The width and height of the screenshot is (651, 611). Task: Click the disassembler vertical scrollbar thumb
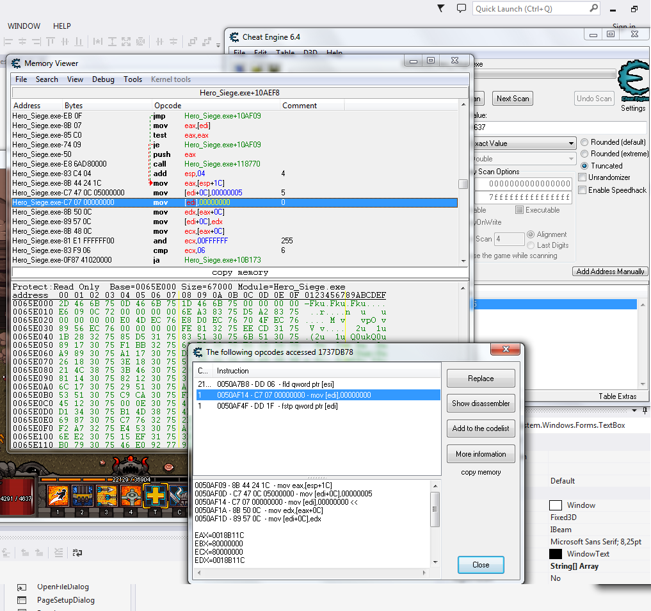(463, 184)
